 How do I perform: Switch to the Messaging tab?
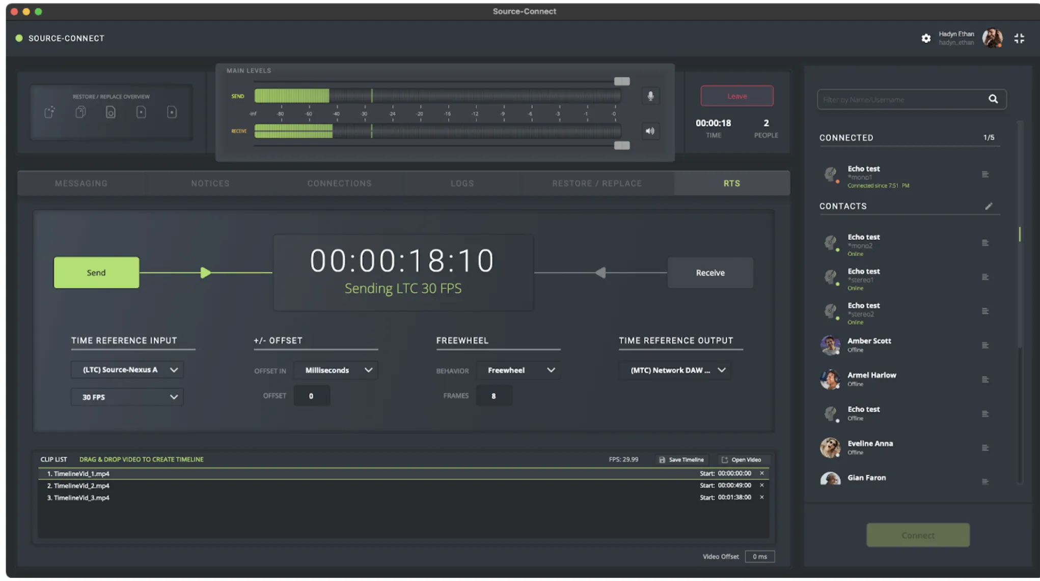[81, 183]
